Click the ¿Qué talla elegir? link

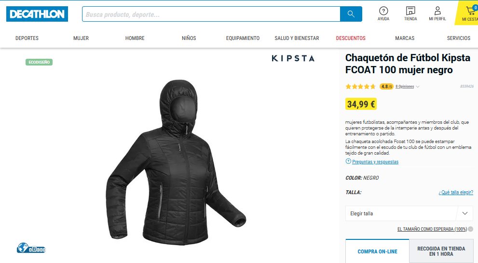[x=456, y=192]
